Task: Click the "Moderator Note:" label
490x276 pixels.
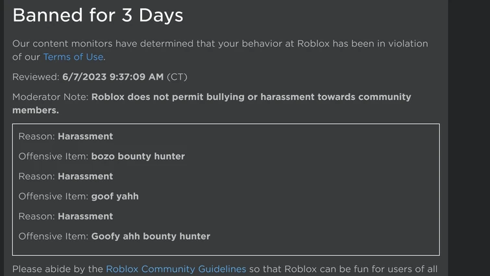Action: coord(51,97)
